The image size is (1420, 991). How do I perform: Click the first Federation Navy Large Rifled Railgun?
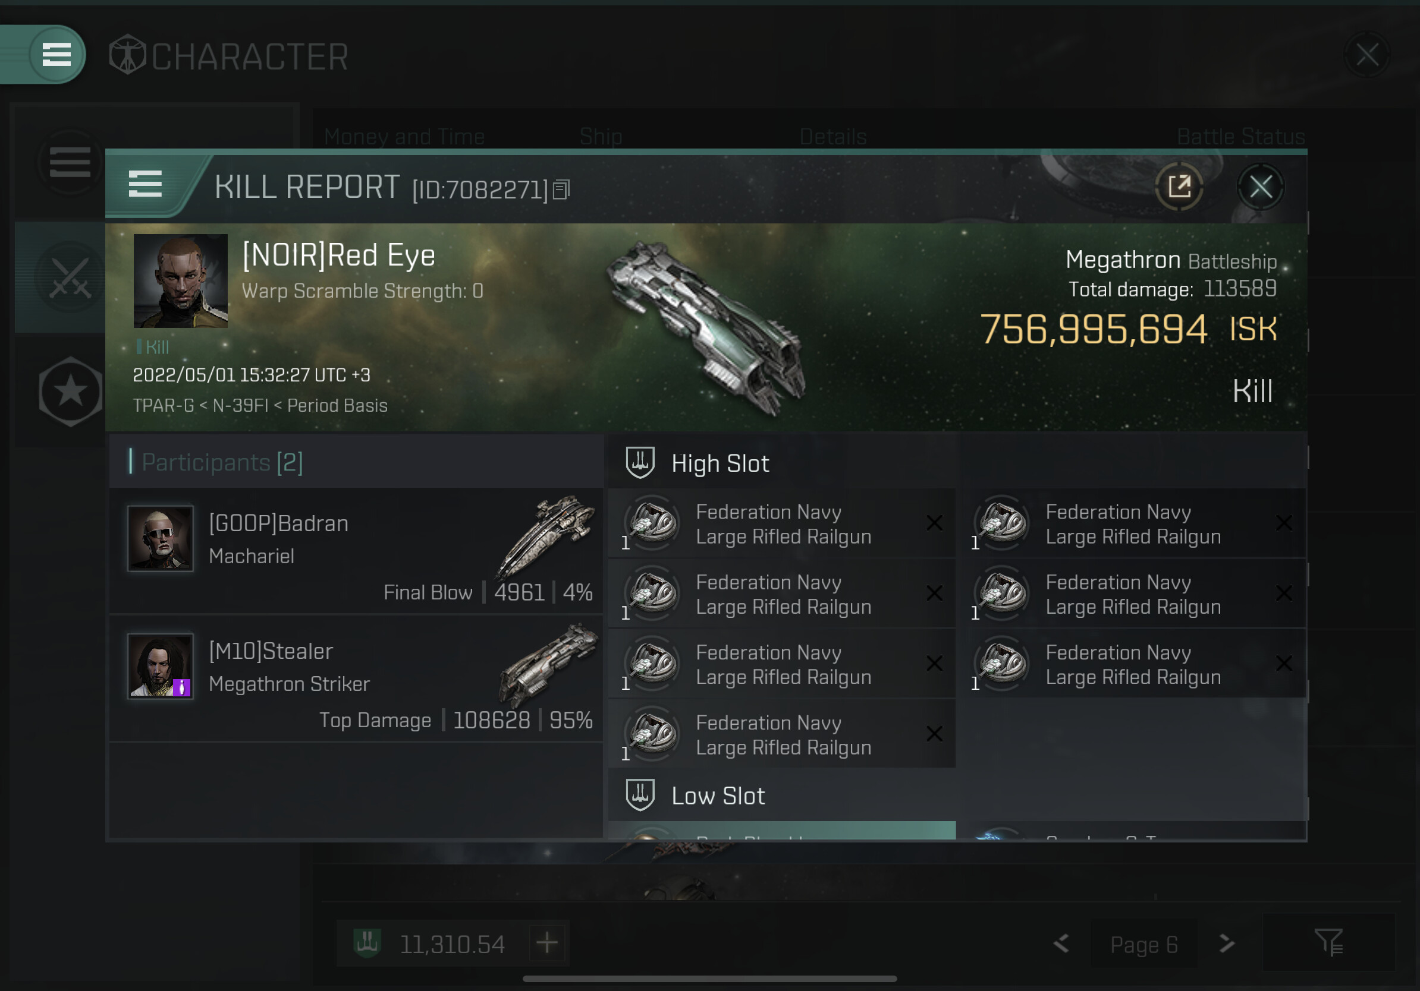tap(782, 524)
